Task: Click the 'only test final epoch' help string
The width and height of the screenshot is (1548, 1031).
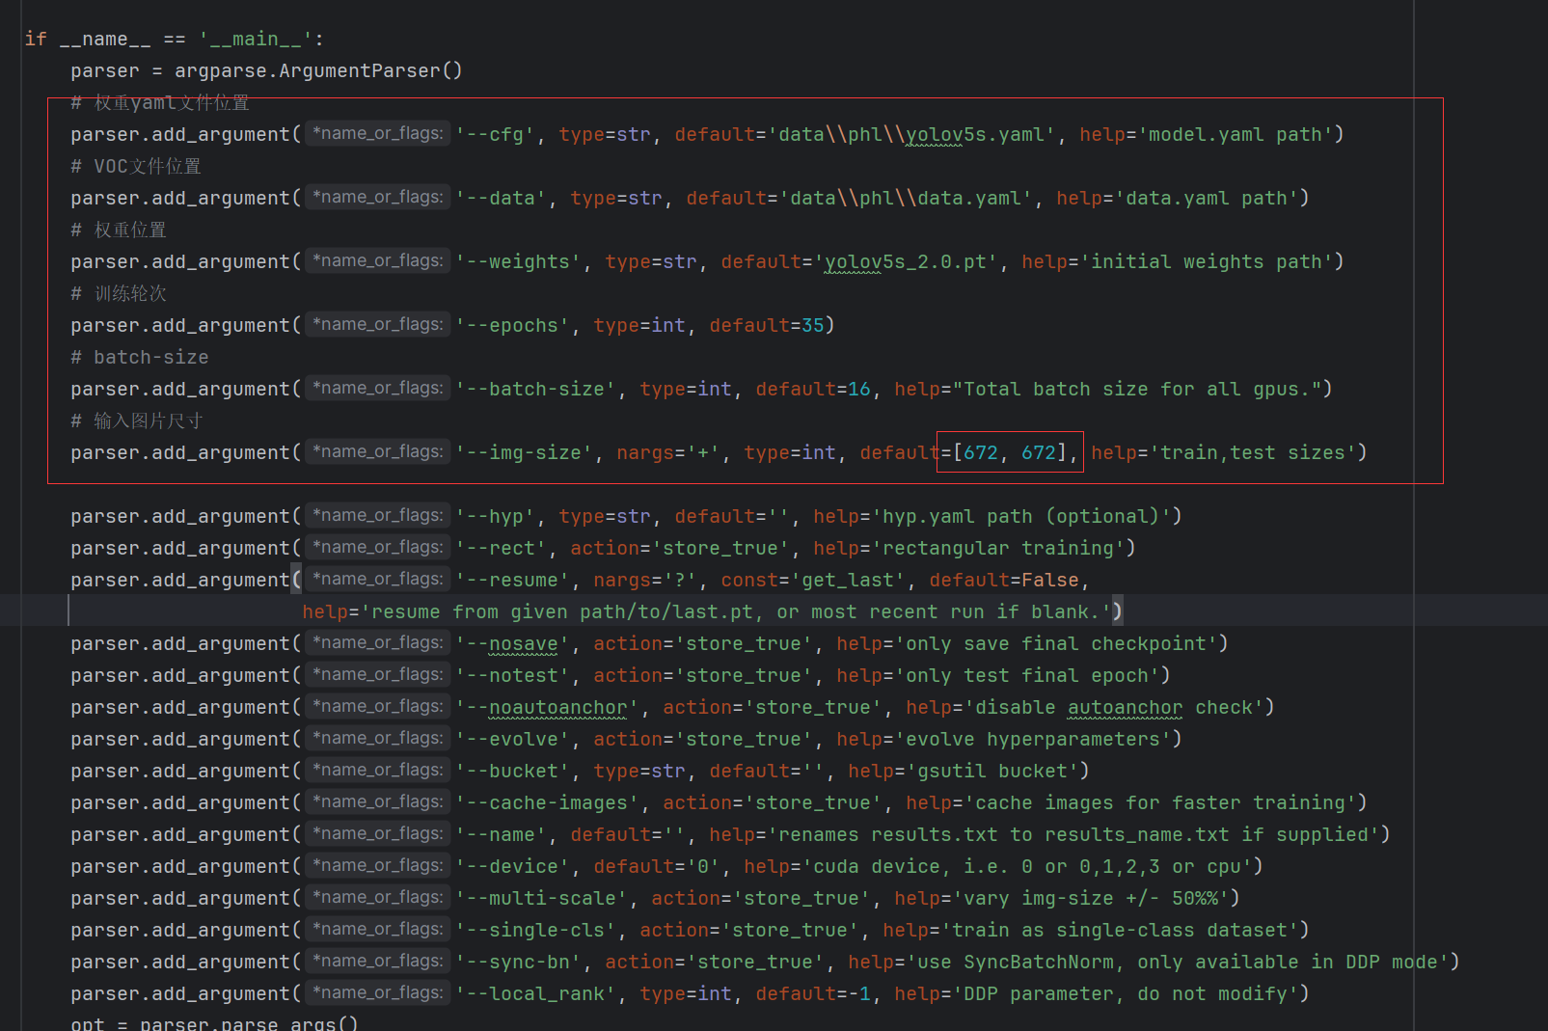Action: [1027, 675]
